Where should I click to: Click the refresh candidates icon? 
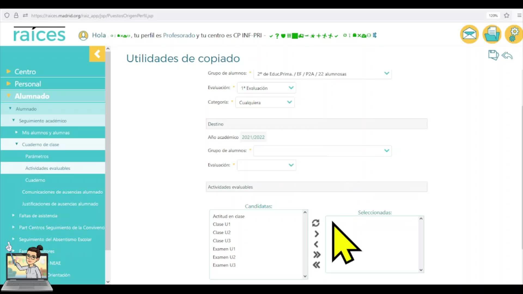[316, 223]
